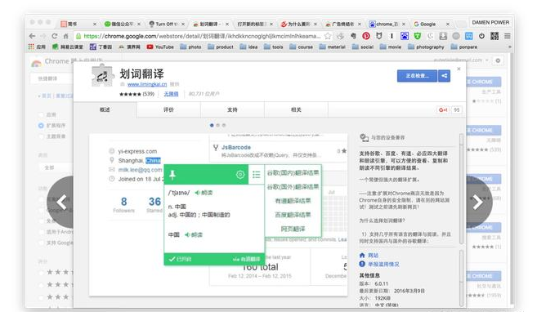Viewport: 537px width, 312px height.
Task: Open the movie bookmarks folder
Action: [x=391, y=47]
